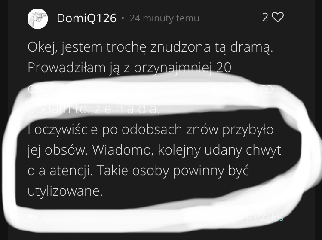This screenshot has height=240, width=322.
Task: Open DomiQ126's revolver avatar picture
Action: 37,18
